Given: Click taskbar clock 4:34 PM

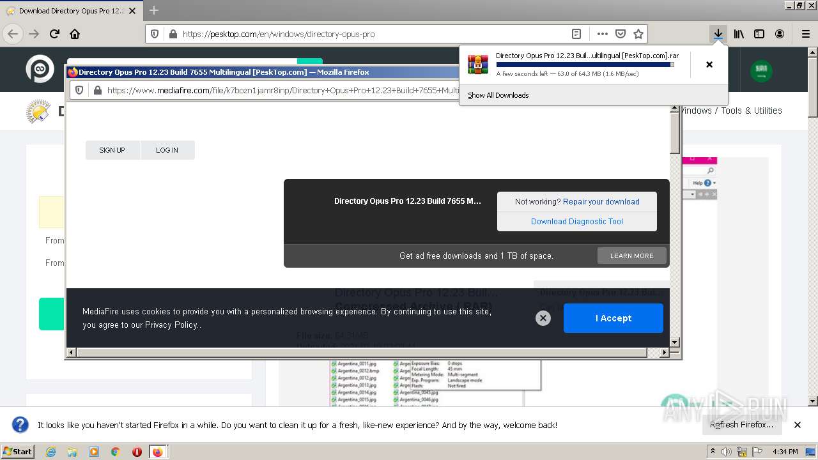Looking at the screenshot, I should 785,452.
